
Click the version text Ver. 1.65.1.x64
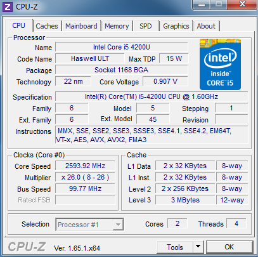pyautogui.click(x=77, y=248)
